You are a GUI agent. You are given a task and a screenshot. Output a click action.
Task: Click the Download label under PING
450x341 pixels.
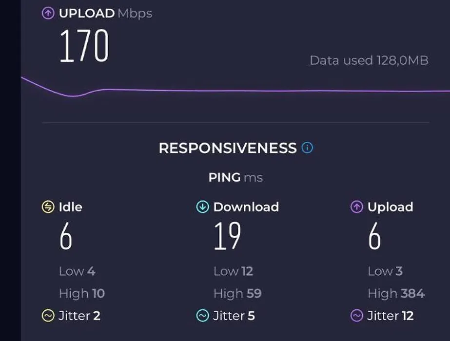click(x=246, y=207)
